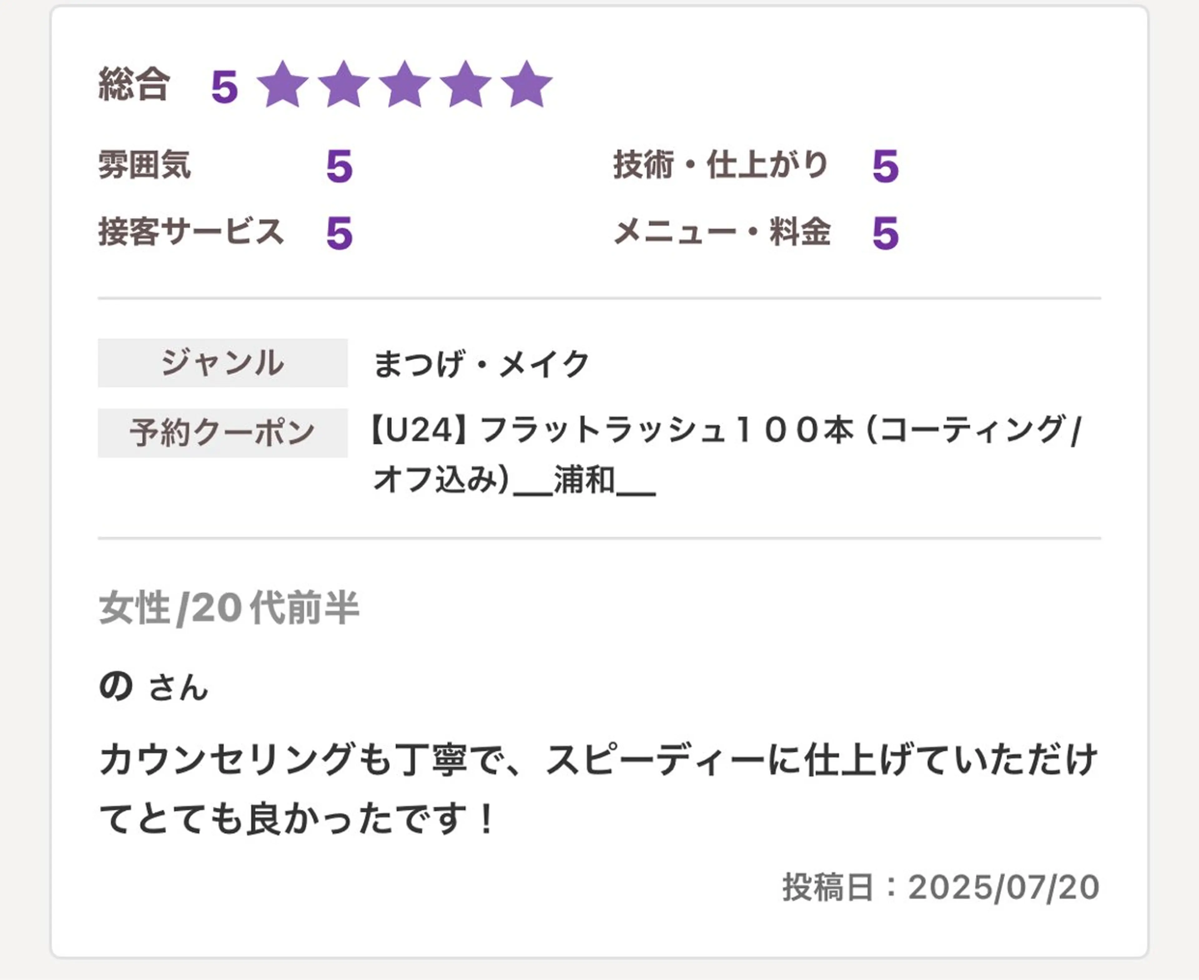Click the ジャンル gray label box
Viewport: 1199px width, 980px height.
pyautogui.click(x=223, y=363)
